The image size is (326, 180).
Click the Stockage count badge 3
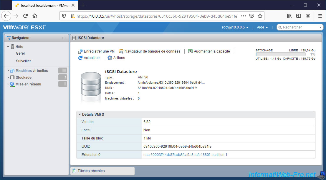click(63, 77)
